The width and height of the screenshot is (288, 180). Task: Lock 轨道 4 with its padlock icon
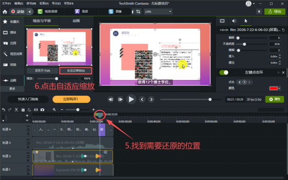28,133
